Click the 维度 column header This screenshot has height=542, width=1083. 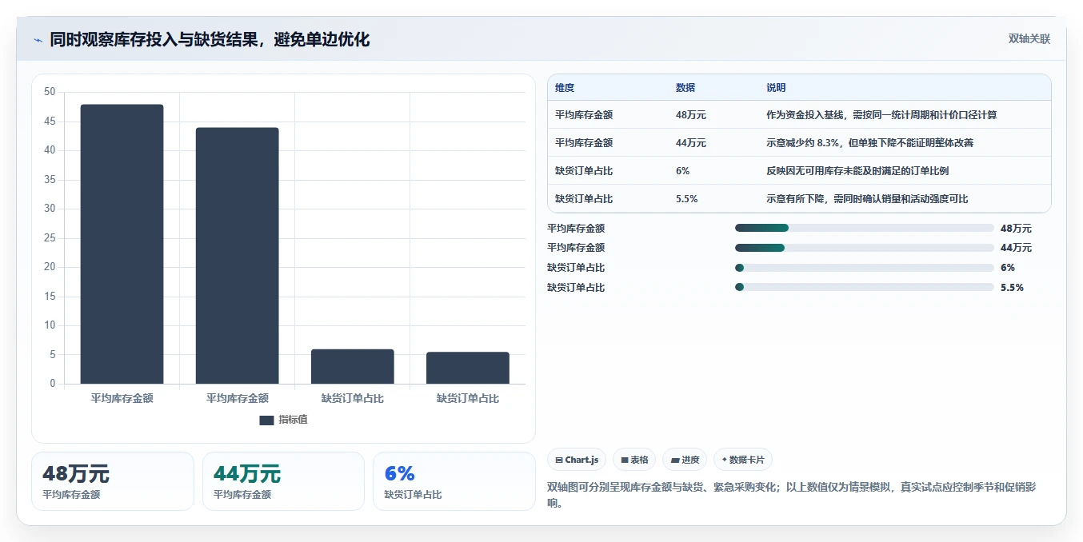565,88
